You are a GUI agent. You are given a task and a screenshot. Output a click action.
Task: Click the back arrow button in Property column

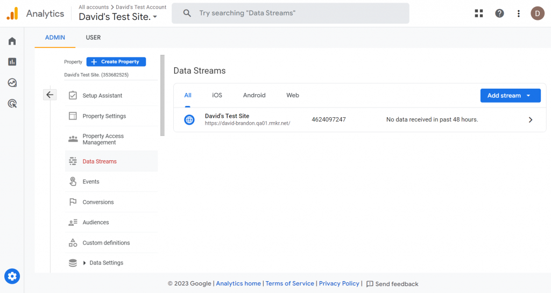tap(50, 95)
